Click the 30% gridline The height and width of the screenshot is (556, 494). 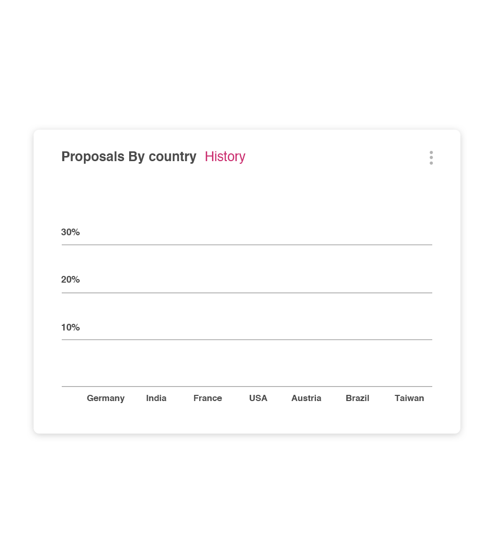point(247,245)
